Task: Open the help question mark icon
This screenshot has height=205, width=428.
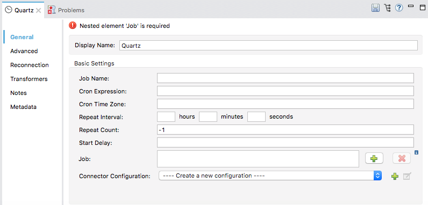Action: point(399,8)
